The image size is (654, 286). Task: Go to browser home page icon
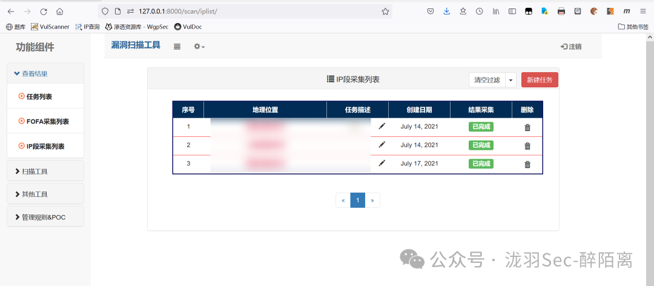tap(59, 12)
